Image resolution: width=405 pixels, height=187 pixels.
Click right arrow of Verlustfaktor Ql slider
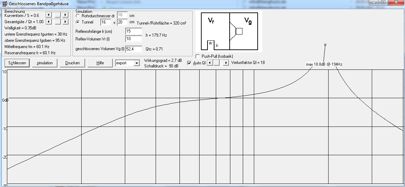(x=226, y=63)
